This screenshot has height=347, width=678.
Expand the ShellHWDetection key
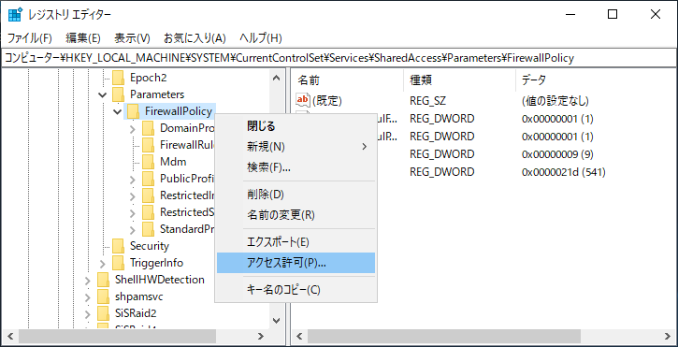click(x=88, y=280)
